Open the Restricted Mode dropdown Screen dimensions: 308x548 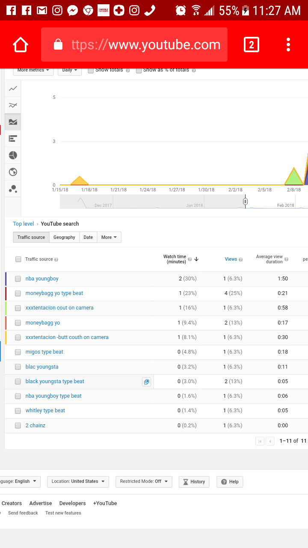144,481
